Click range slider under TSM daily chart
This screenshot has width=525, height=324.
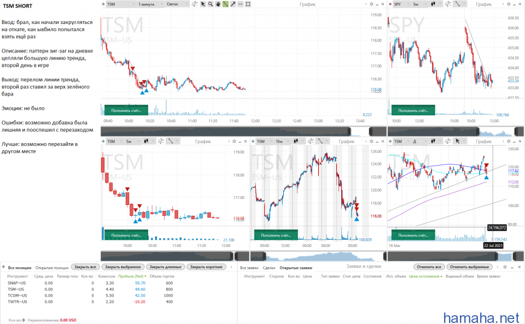click(456, 256)
